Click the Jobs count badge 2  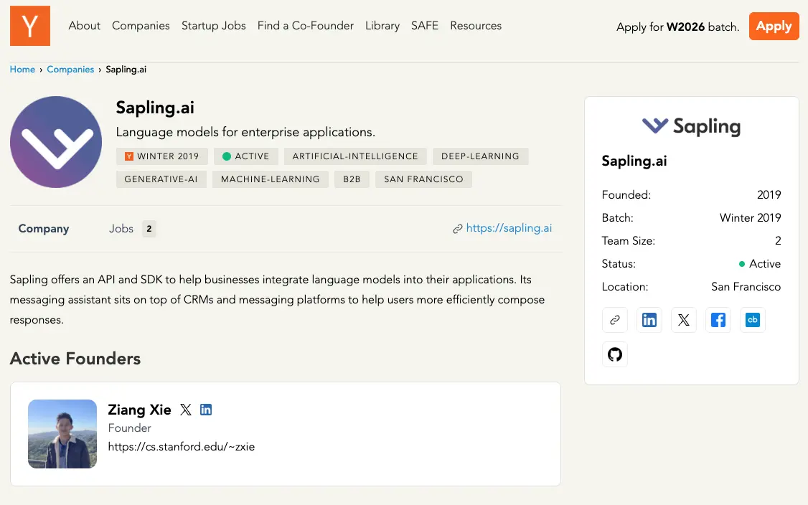pos(149,229)
